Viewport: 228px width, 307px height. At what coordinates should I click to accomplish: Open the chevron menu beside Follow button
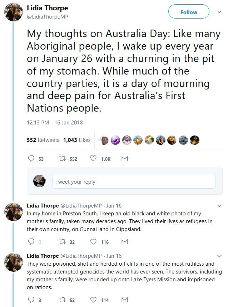(x=219, y=12)
